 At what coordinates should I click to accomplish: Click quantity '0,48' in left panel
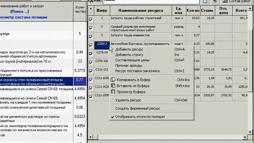tap(80, 52)
